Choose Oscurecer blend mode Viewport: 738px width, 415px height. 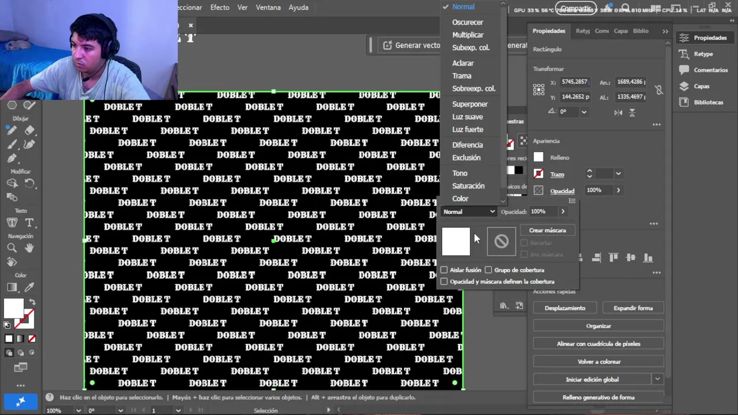click(x=468, y=22)
